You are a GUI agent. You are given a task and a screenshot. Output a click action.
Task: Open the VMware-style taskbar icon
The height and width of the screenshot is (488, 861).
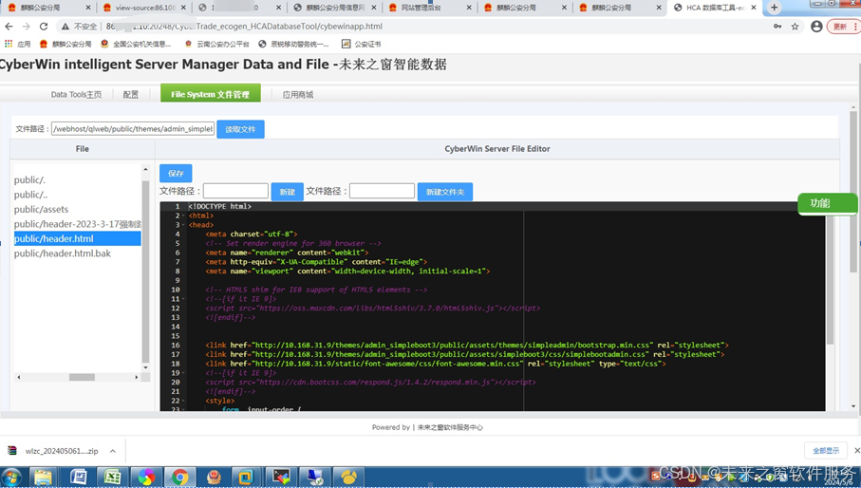245,477
